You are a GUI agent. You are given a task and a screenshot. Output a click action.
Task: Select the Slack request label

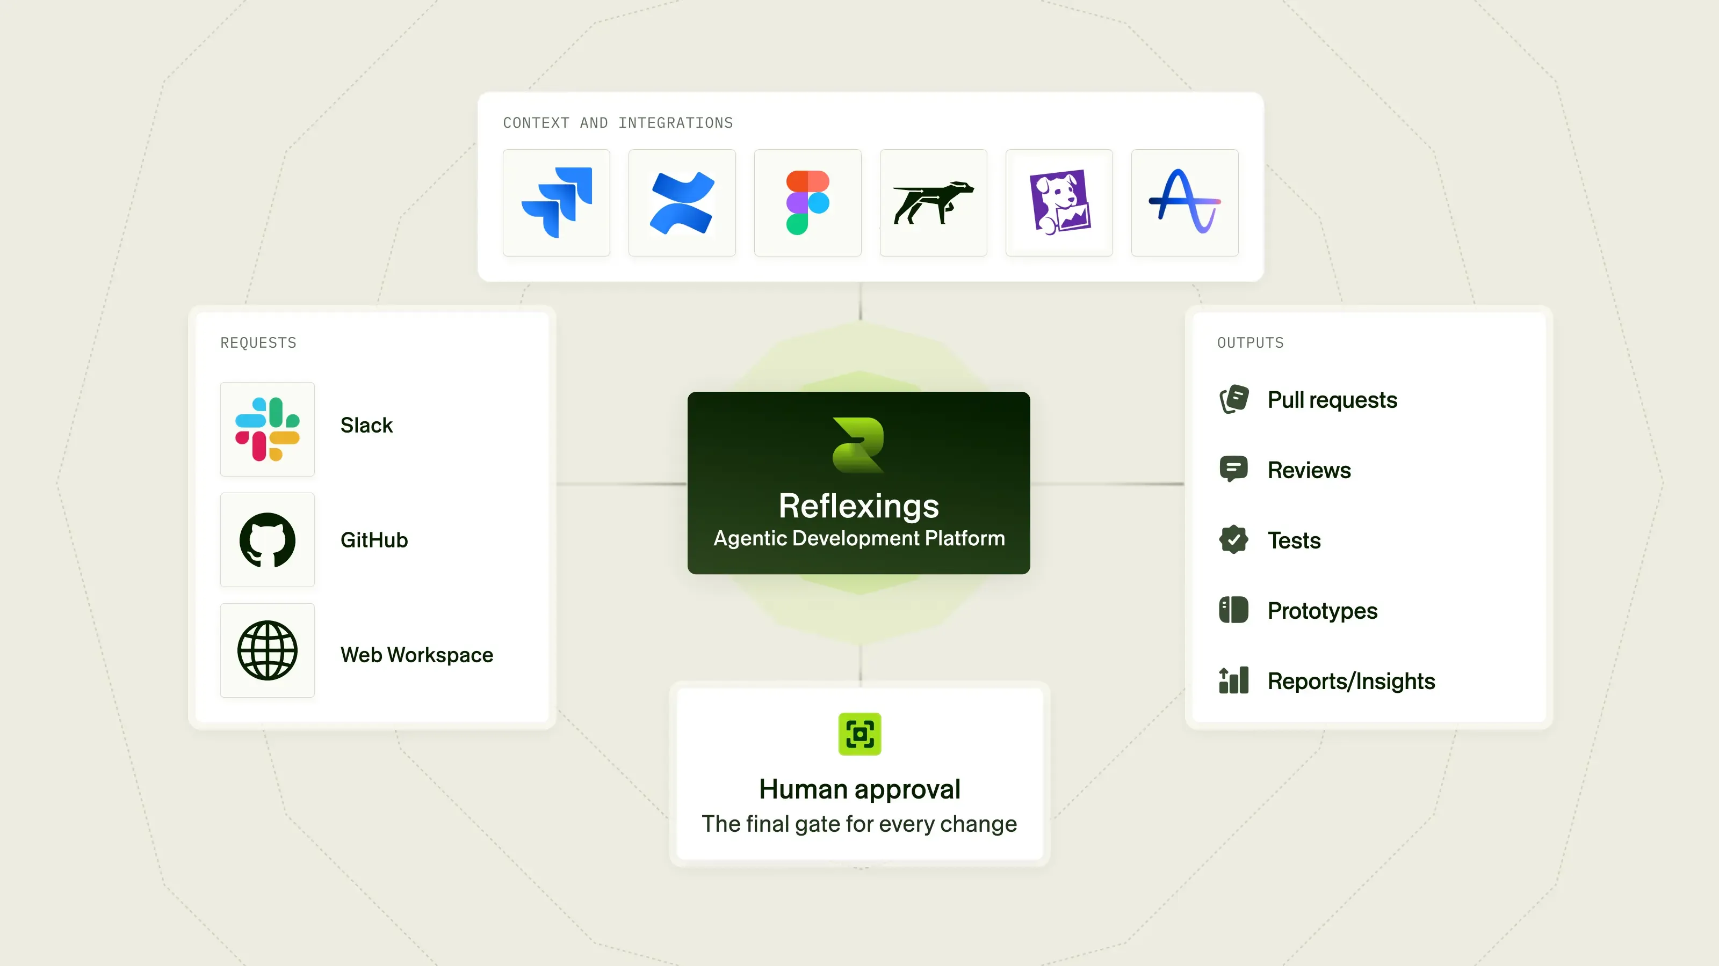click(x=366, y=426)
